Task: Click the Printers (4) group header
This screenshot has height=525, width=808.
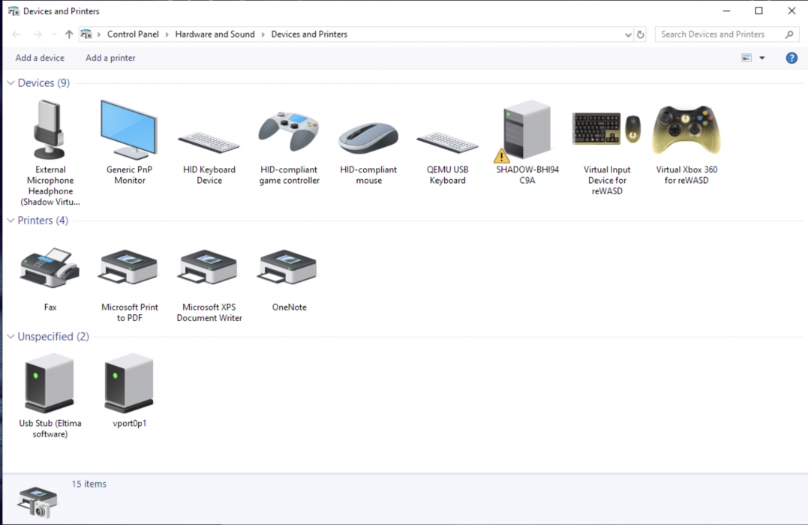Action: coord(43,220)
